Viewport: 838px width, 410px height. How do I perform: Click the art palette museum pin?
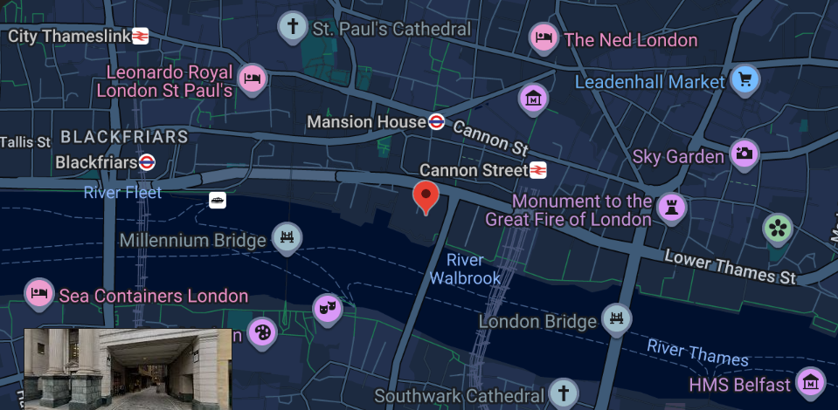pos(262,333)
